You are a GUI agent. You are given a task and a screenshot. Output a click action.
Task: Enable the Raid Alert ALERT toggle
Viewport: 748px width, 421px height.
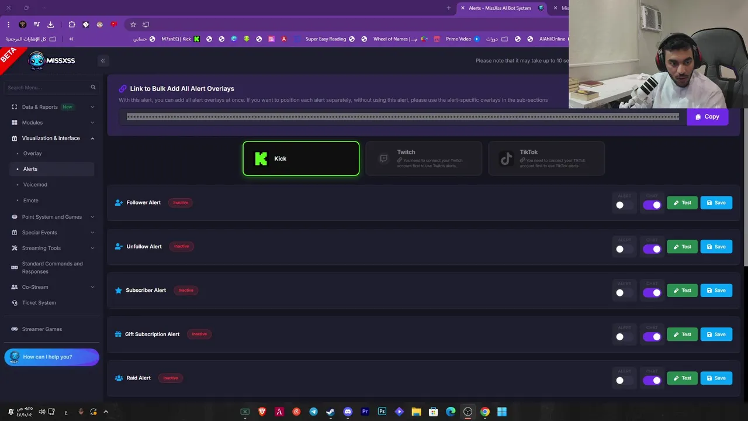point(625,381)
